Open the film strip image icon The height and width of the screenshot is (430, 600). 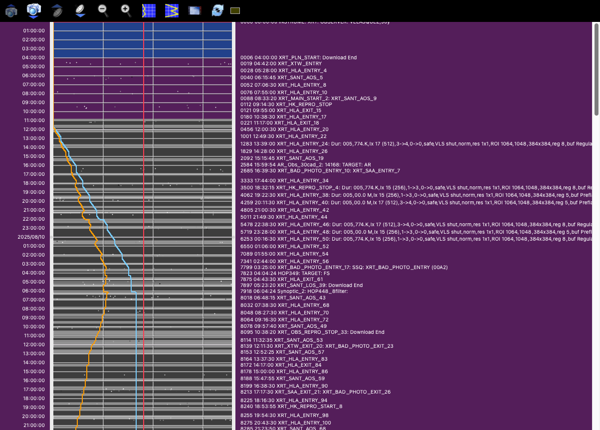click(195, 10)
